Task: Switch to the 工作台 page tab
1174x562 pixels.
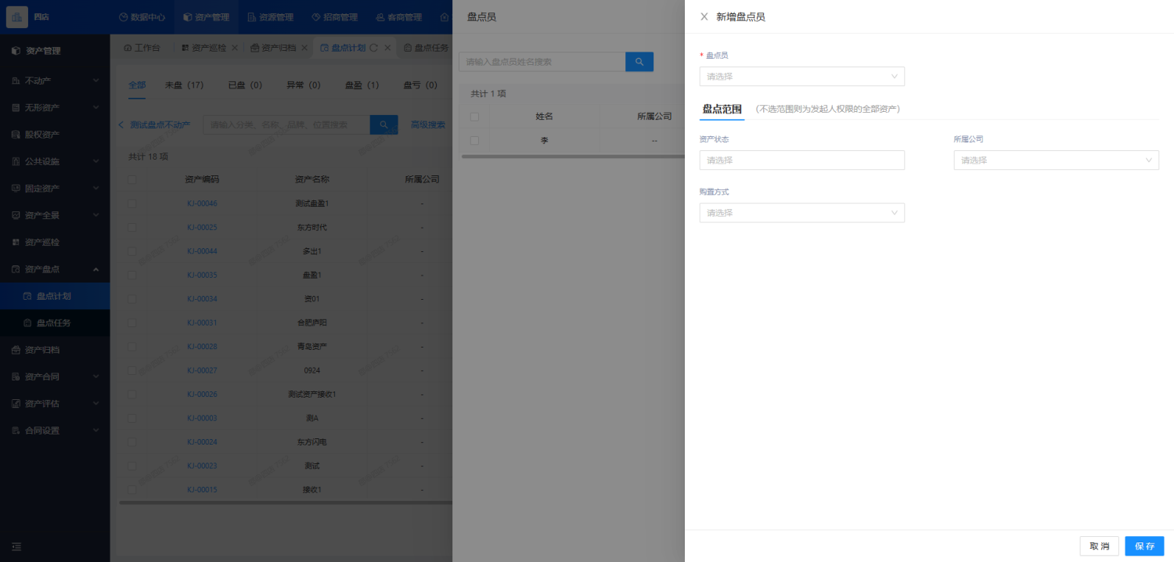Action: click(142, 48)
